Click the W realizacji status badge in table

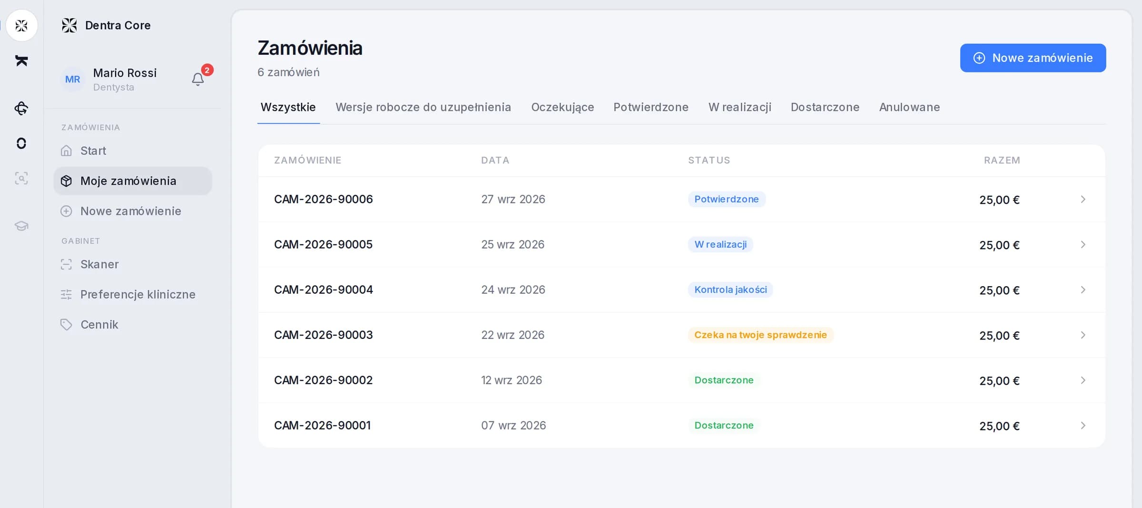[x=720, y=244]
